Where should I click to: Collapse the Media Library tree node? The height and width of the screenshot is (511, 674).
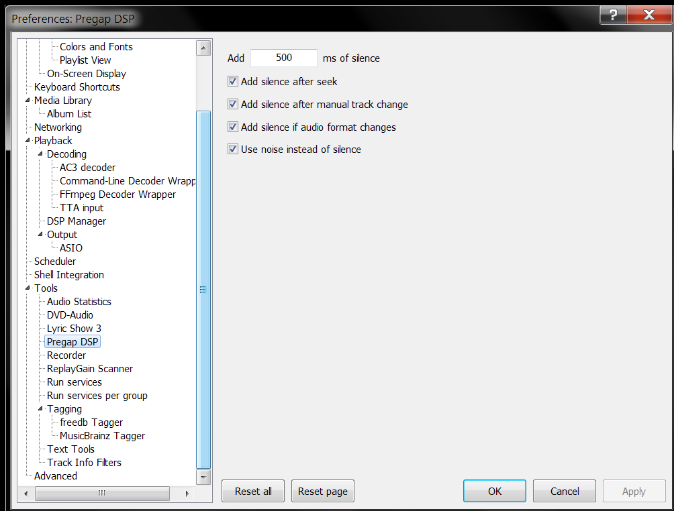[28, 100]
